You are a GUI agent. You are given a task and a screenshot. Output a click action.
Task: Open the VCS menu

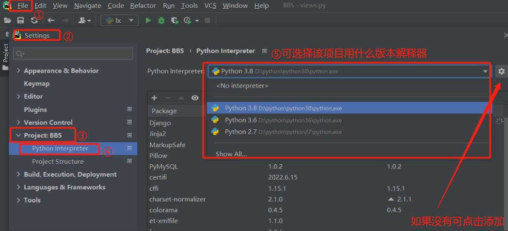(210, 5)
